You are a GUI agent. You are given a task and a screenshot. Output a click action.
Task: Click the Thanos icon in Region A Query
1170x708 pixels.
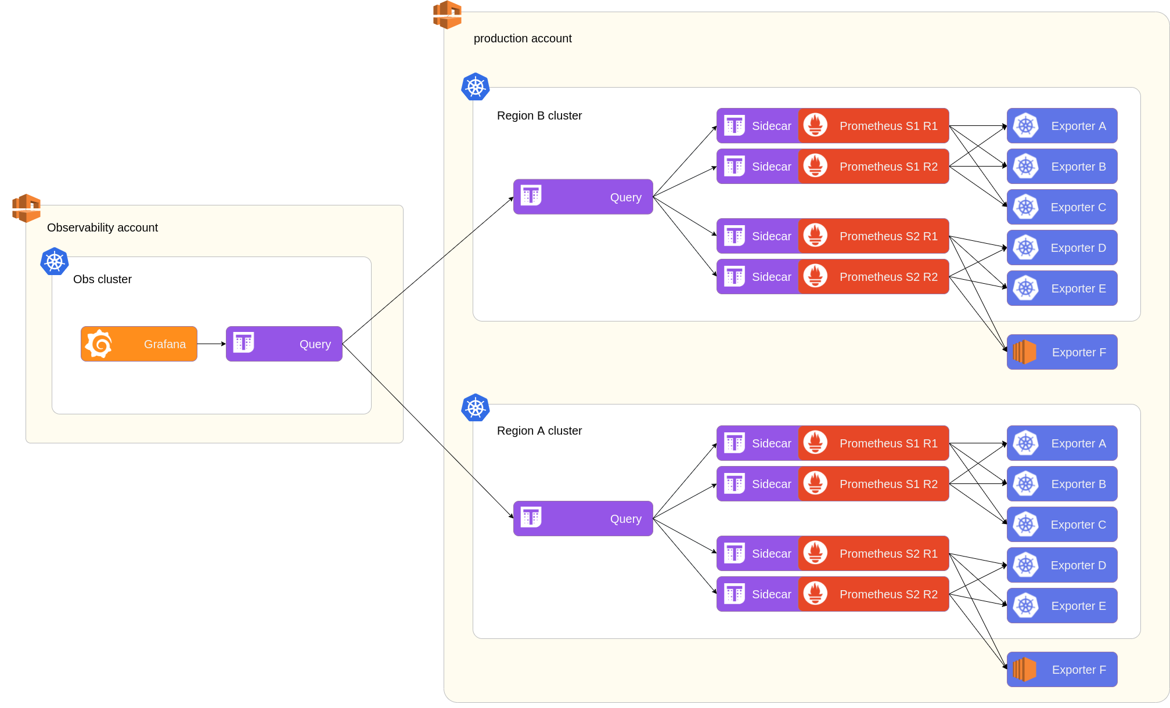point(531,518)
